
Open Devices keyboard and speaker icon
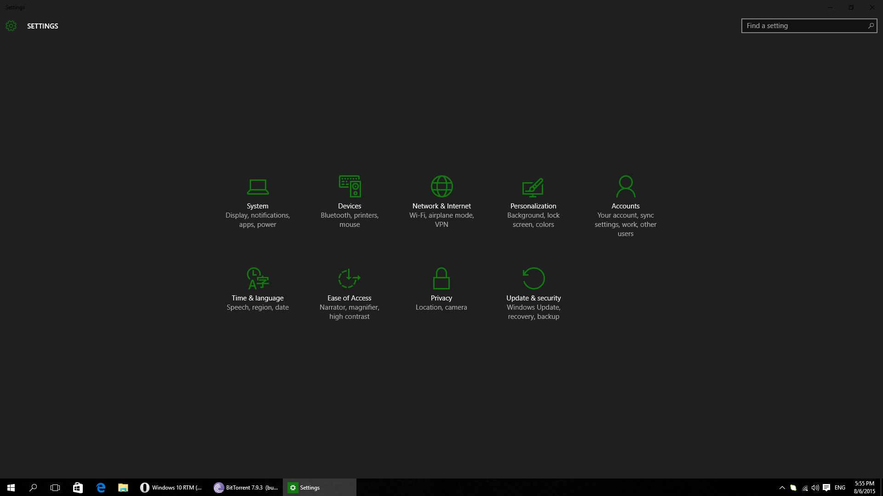tap(350, 186)
